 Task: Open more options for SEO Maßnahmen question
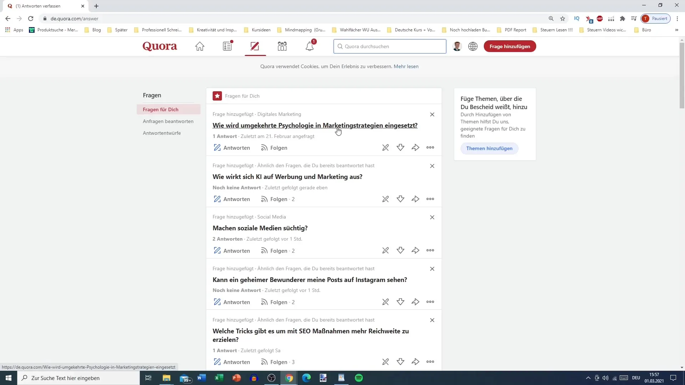coord(430,362)
